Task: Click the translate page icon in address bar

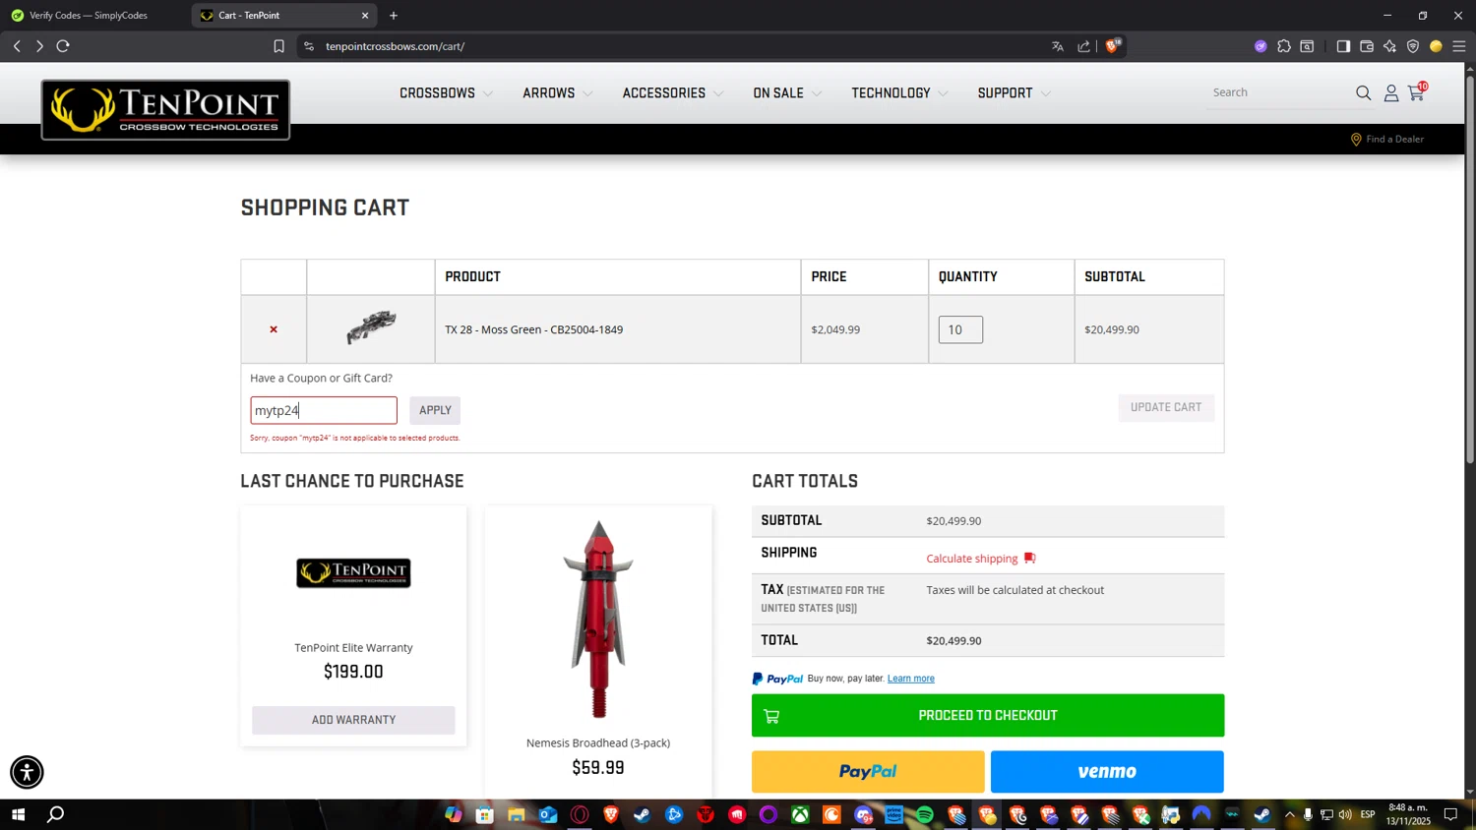Action: 1058,46
